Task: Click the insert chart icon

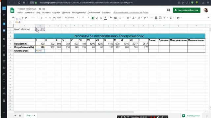Action: 160,18
